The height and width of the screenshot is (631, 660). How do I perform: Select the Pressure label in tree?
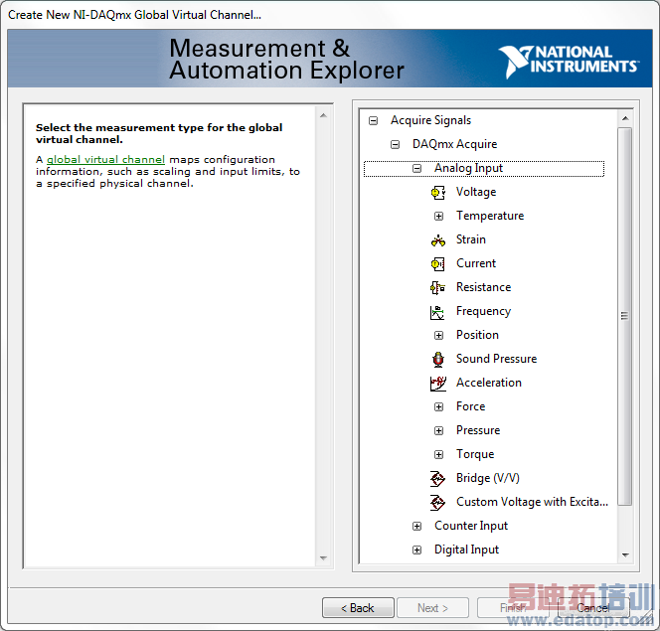coord(478,430)
